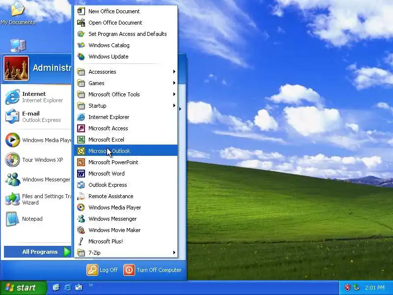Image resolution: width=393 pixels, height=295 pixels.
Task: Click Turn Off Computer button
Action: (x=152, y=270)
